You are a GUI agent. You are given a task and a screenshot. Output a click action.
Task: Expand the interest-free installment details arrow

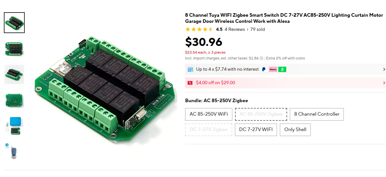[x=384, y=69]
